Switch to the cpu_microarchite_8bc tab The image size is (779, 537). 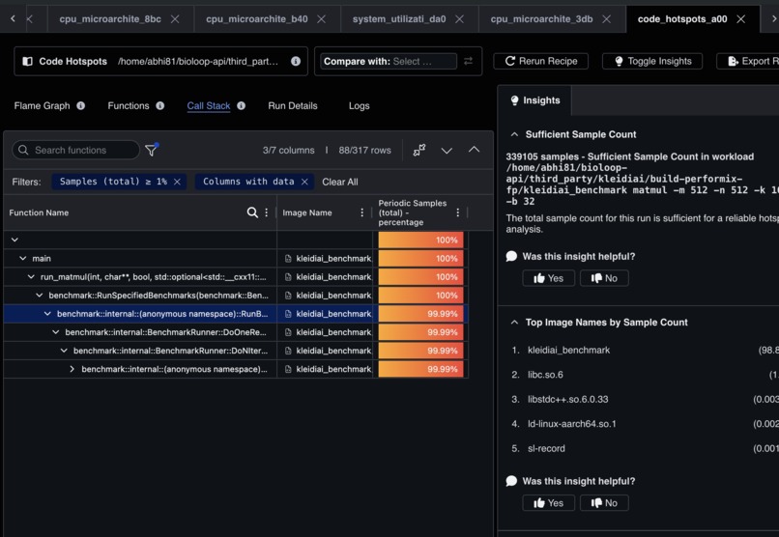click(110, 19)
